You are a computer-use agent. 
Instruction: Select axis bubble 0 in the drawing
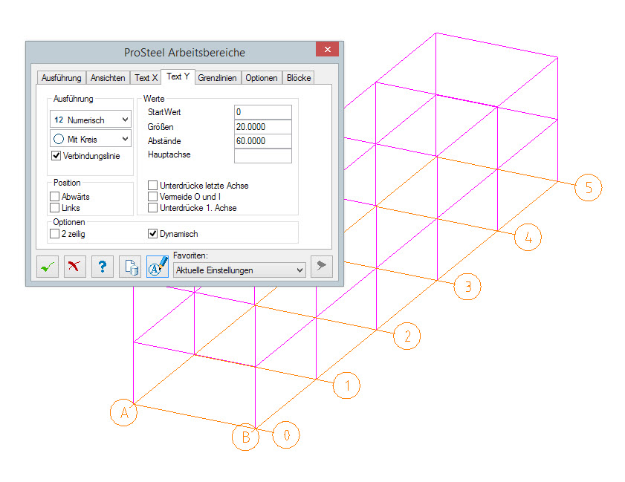click(286, 435)
